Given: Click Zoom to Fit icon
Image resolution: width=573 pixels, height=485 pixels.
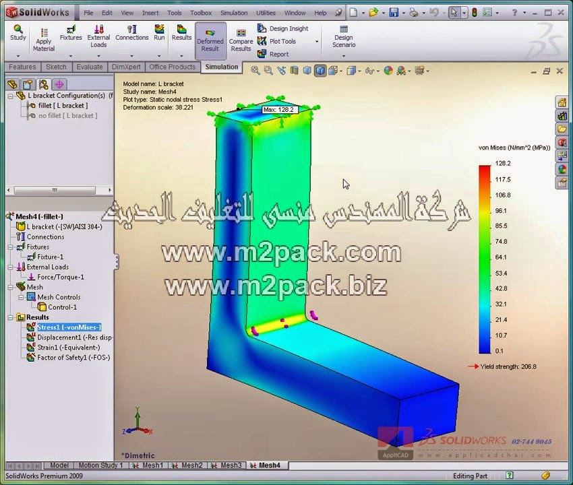Looking at the screenshot, I should click(255, 71).
